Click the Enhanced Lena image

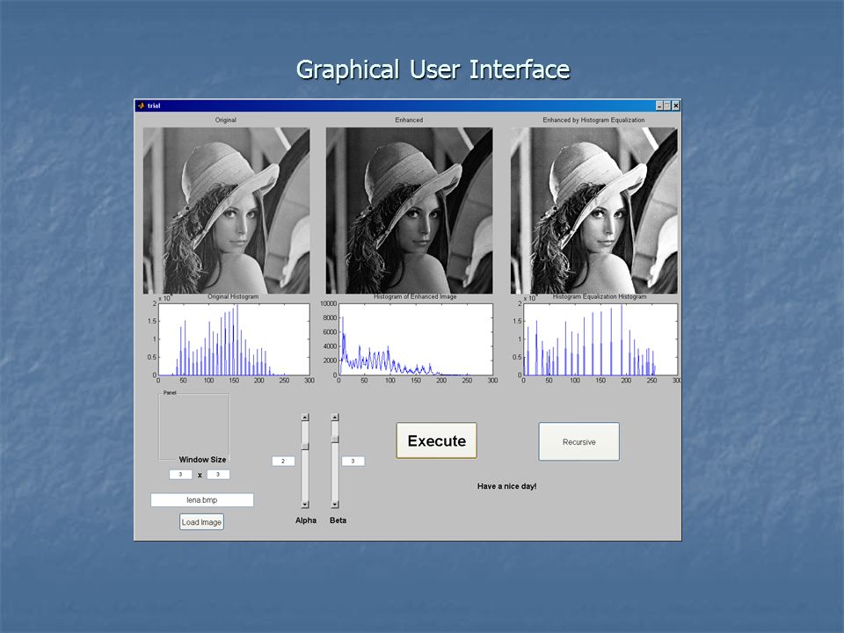pyautogui.click(x=409, y=210)
